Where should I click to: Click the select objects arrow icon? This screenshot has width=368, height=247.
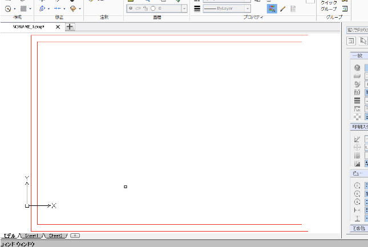363,41
